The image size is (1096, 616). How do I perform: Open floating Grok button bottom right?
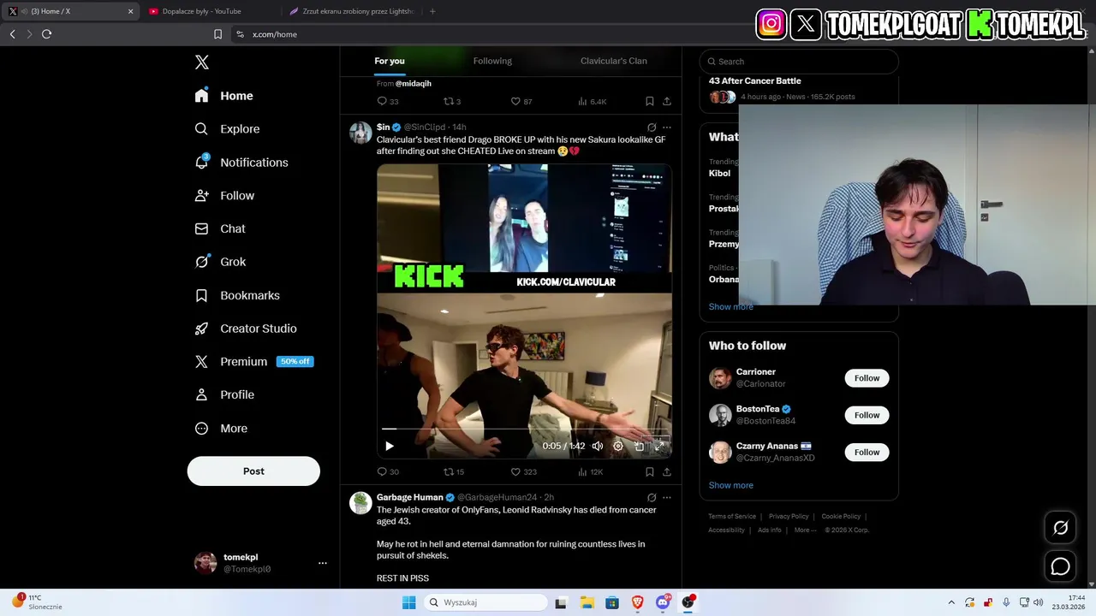(1061, 528)
